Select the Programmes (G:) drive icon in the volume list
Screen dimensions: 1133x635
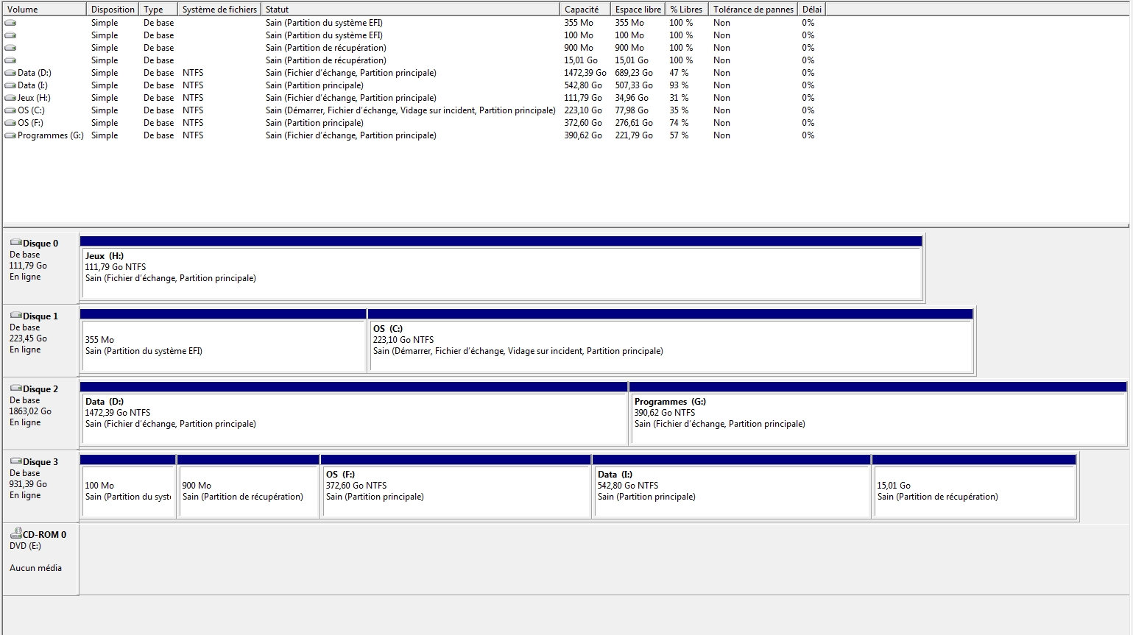(10, 135)
